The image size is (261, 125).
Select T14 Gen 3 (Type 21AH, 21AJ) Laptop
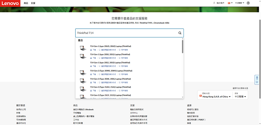point(110,87)
